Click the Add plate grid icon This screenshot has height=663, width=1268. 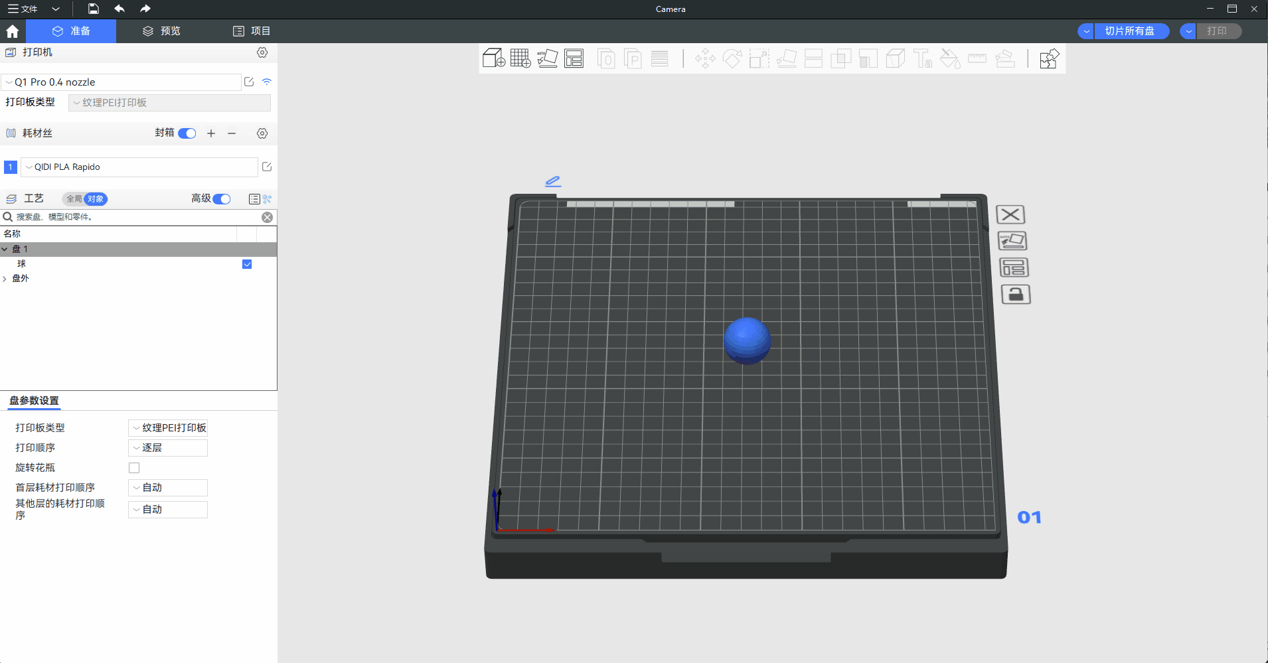520,58
